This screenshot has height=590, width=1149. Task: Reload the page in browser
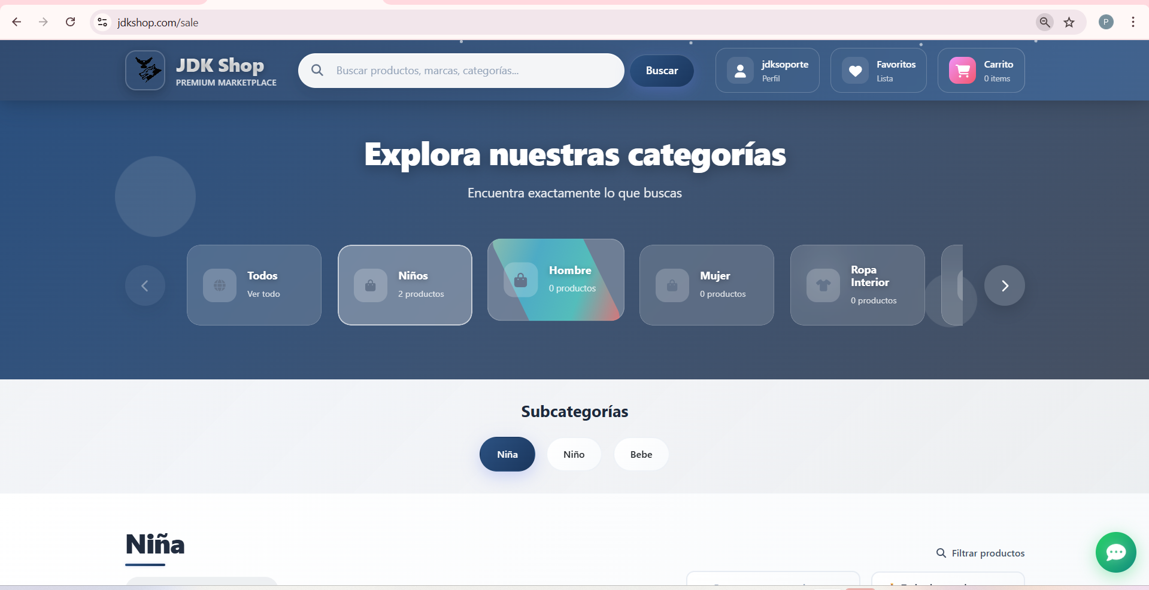tap(71, 22)
